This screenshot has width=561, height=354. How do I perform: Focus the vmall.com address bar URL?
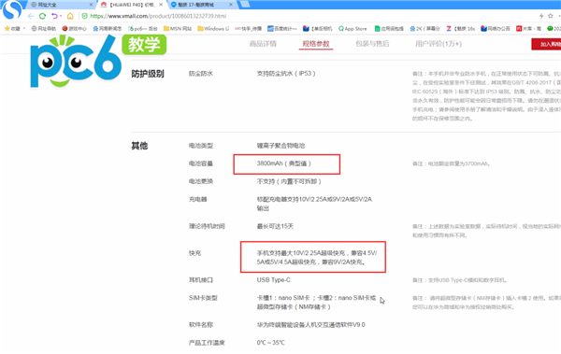pyautogui.click(x=158, y=16)
